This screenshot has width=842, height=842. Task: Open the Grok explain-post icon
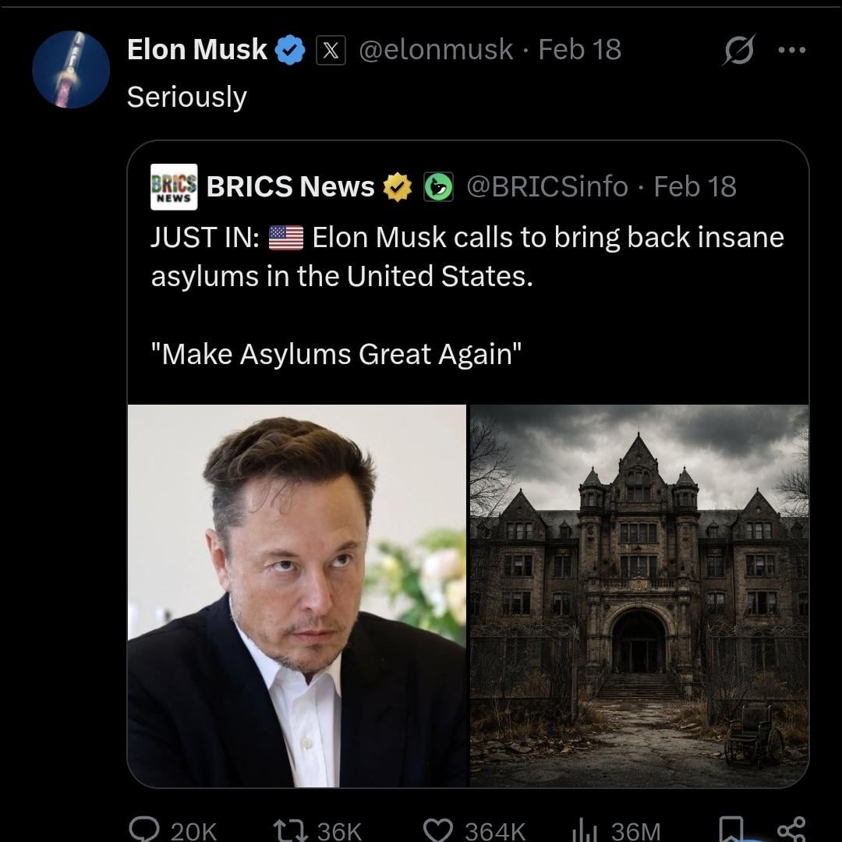737,51
